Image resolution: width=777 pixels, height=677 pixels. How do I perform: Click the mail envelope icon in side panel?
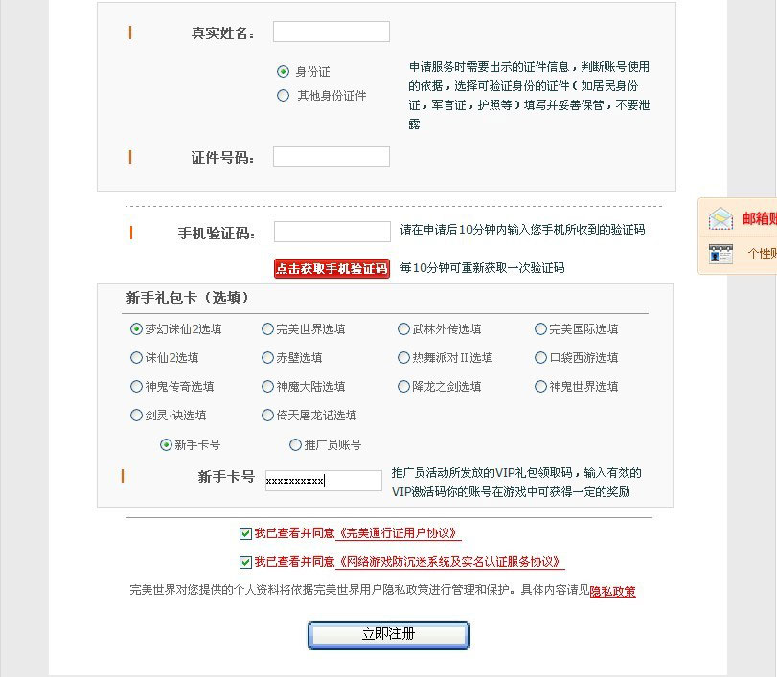click(720, 218)
